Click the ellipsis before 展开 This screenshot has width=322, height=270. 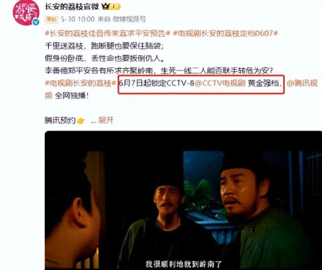(x=93, y=121)
